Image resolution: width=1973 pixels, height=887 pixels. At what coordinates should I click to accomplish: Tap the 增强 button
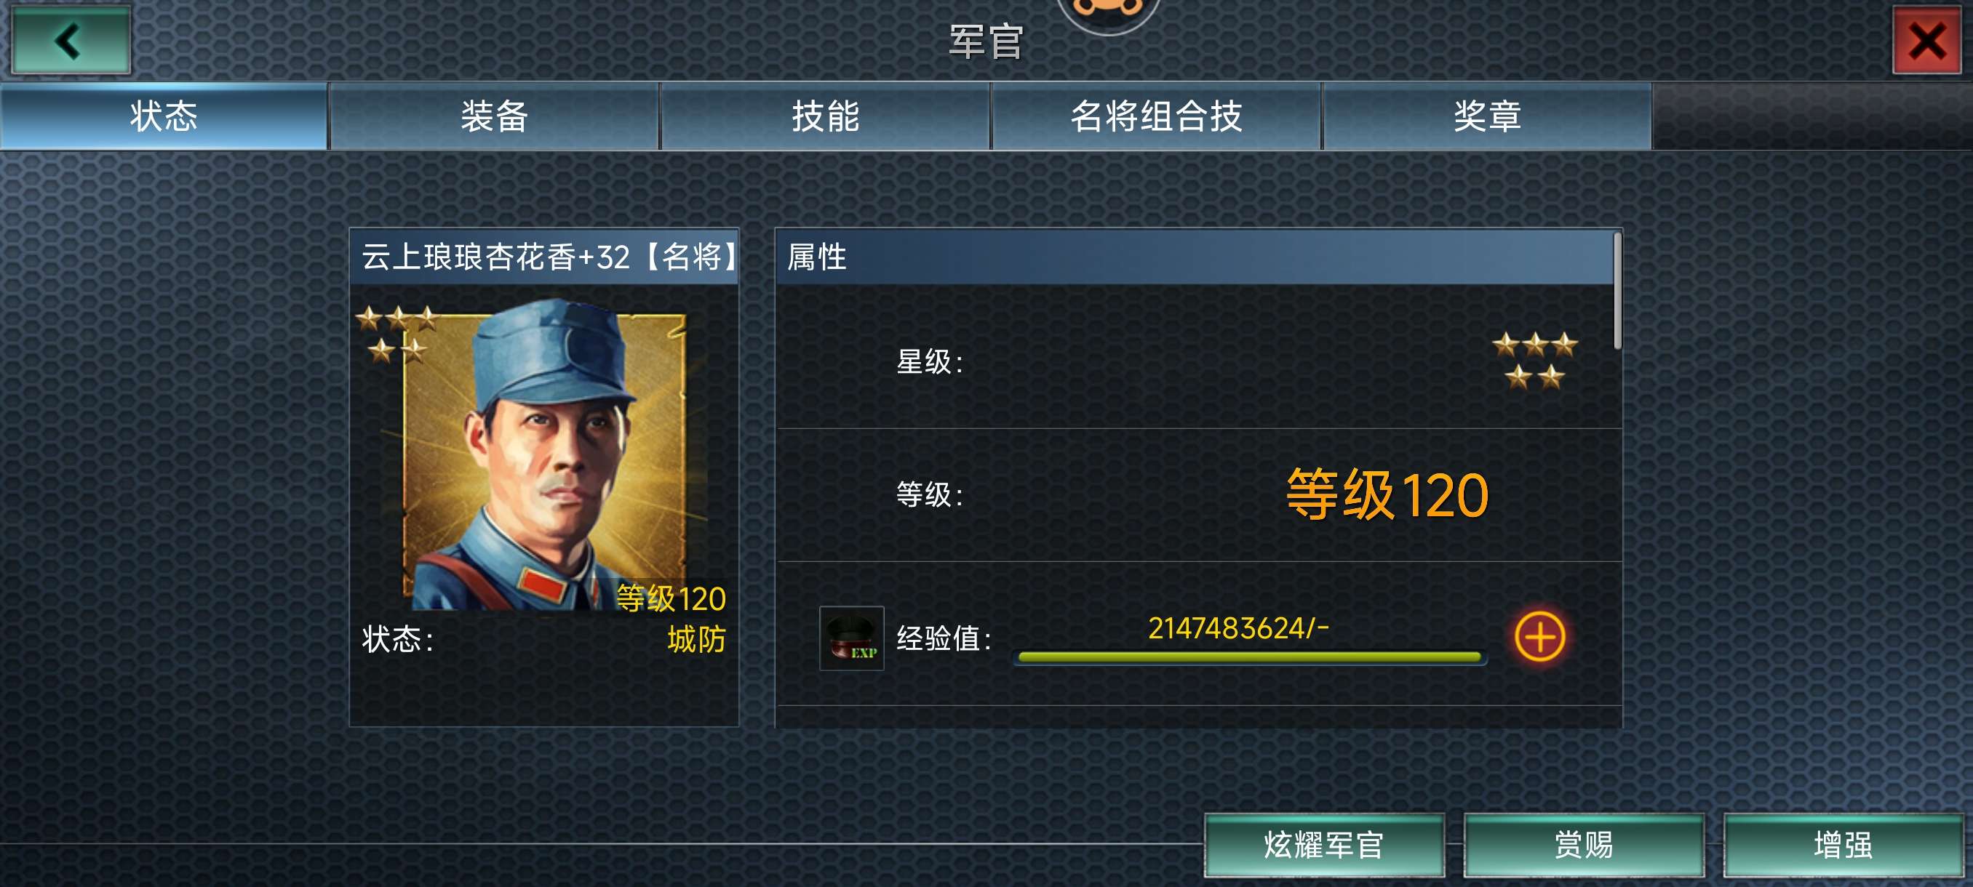pos(1843,845)
